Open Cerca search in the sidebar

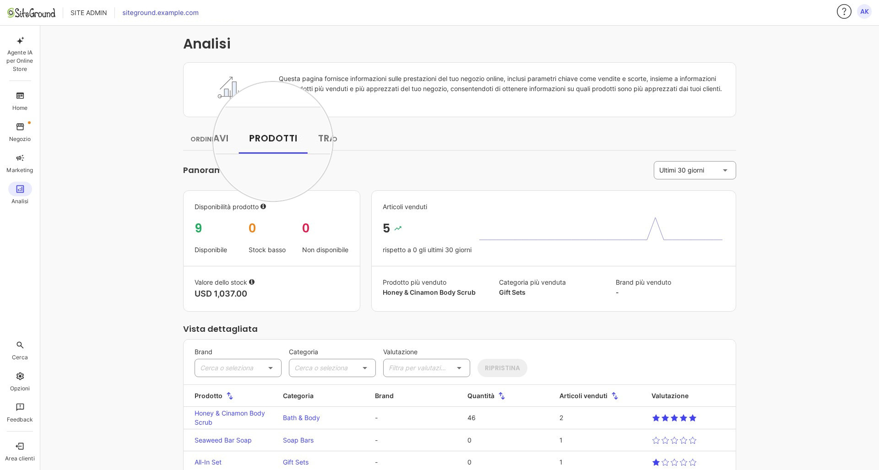[x=20, y=351]
